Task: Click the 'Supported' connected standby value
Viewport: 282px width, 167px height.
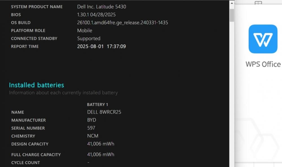Action: (89, 39)
